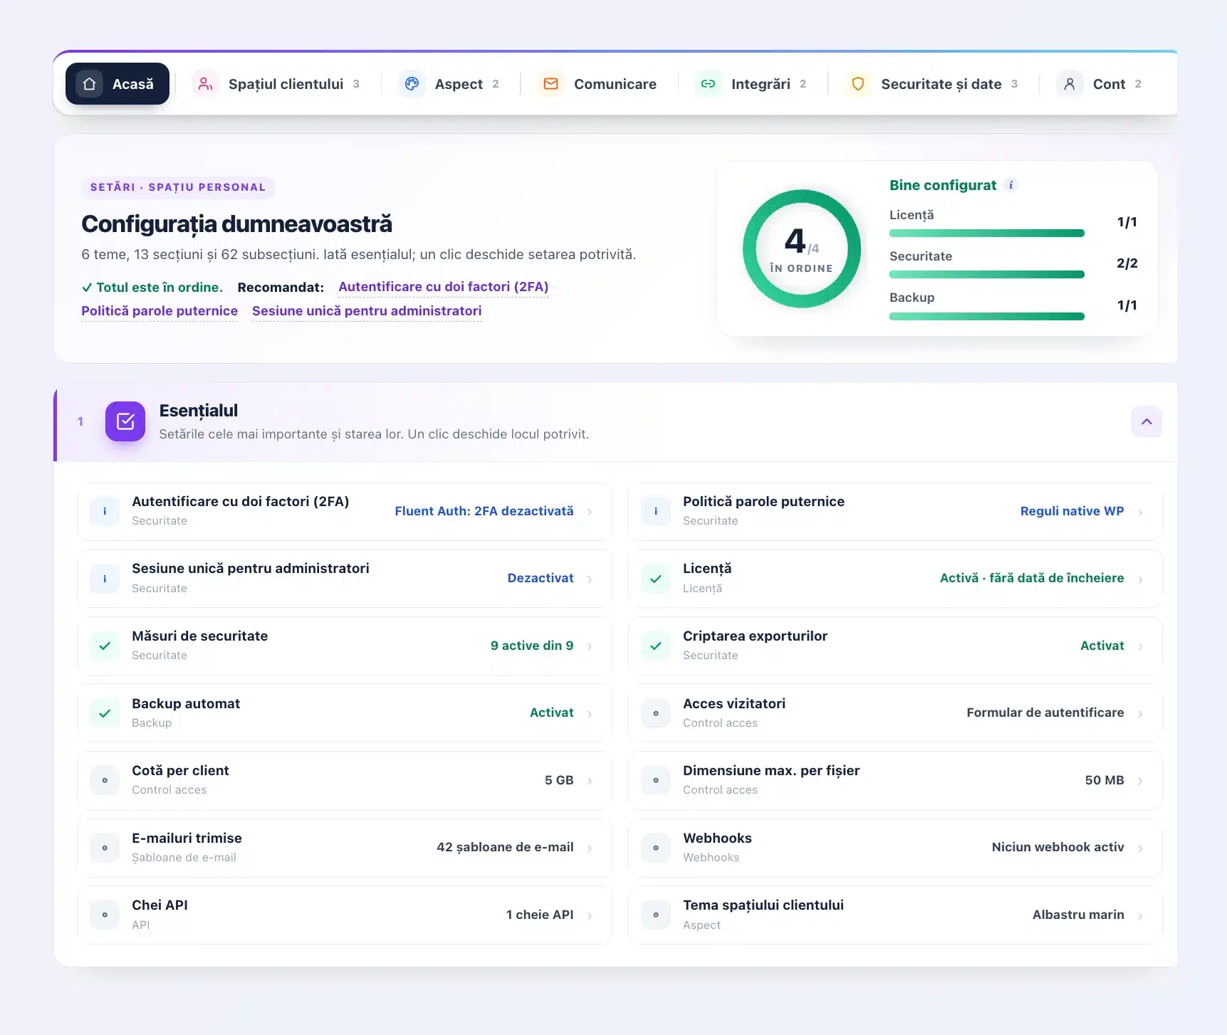Click the Licență progress bar
Screen dimensions: 1227x1035
tap(986, 233)
